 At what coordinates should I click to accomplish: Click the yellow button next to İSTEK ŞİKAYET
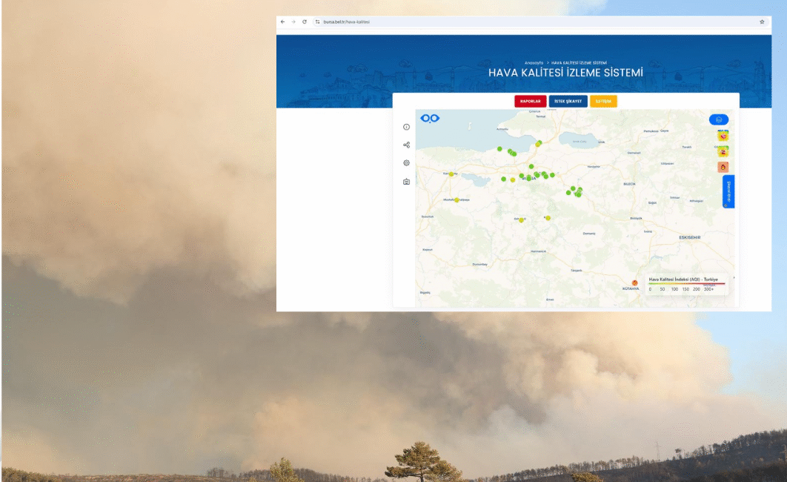(x=603, y=102)
